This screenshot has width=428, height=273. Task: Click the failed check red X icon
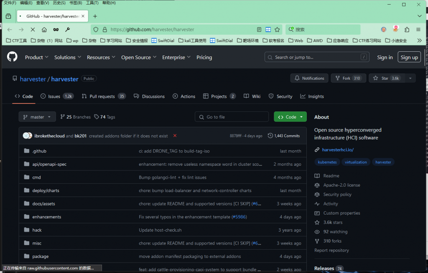point(175,136)
